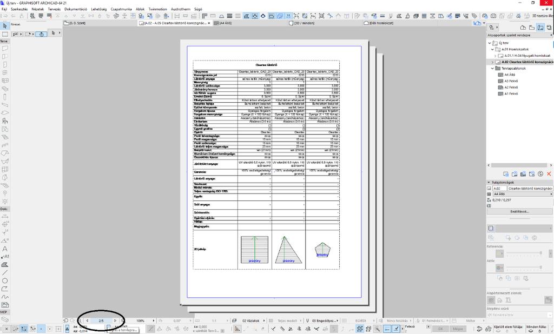Select A3 Fekvő master layout

coord(511,81)
